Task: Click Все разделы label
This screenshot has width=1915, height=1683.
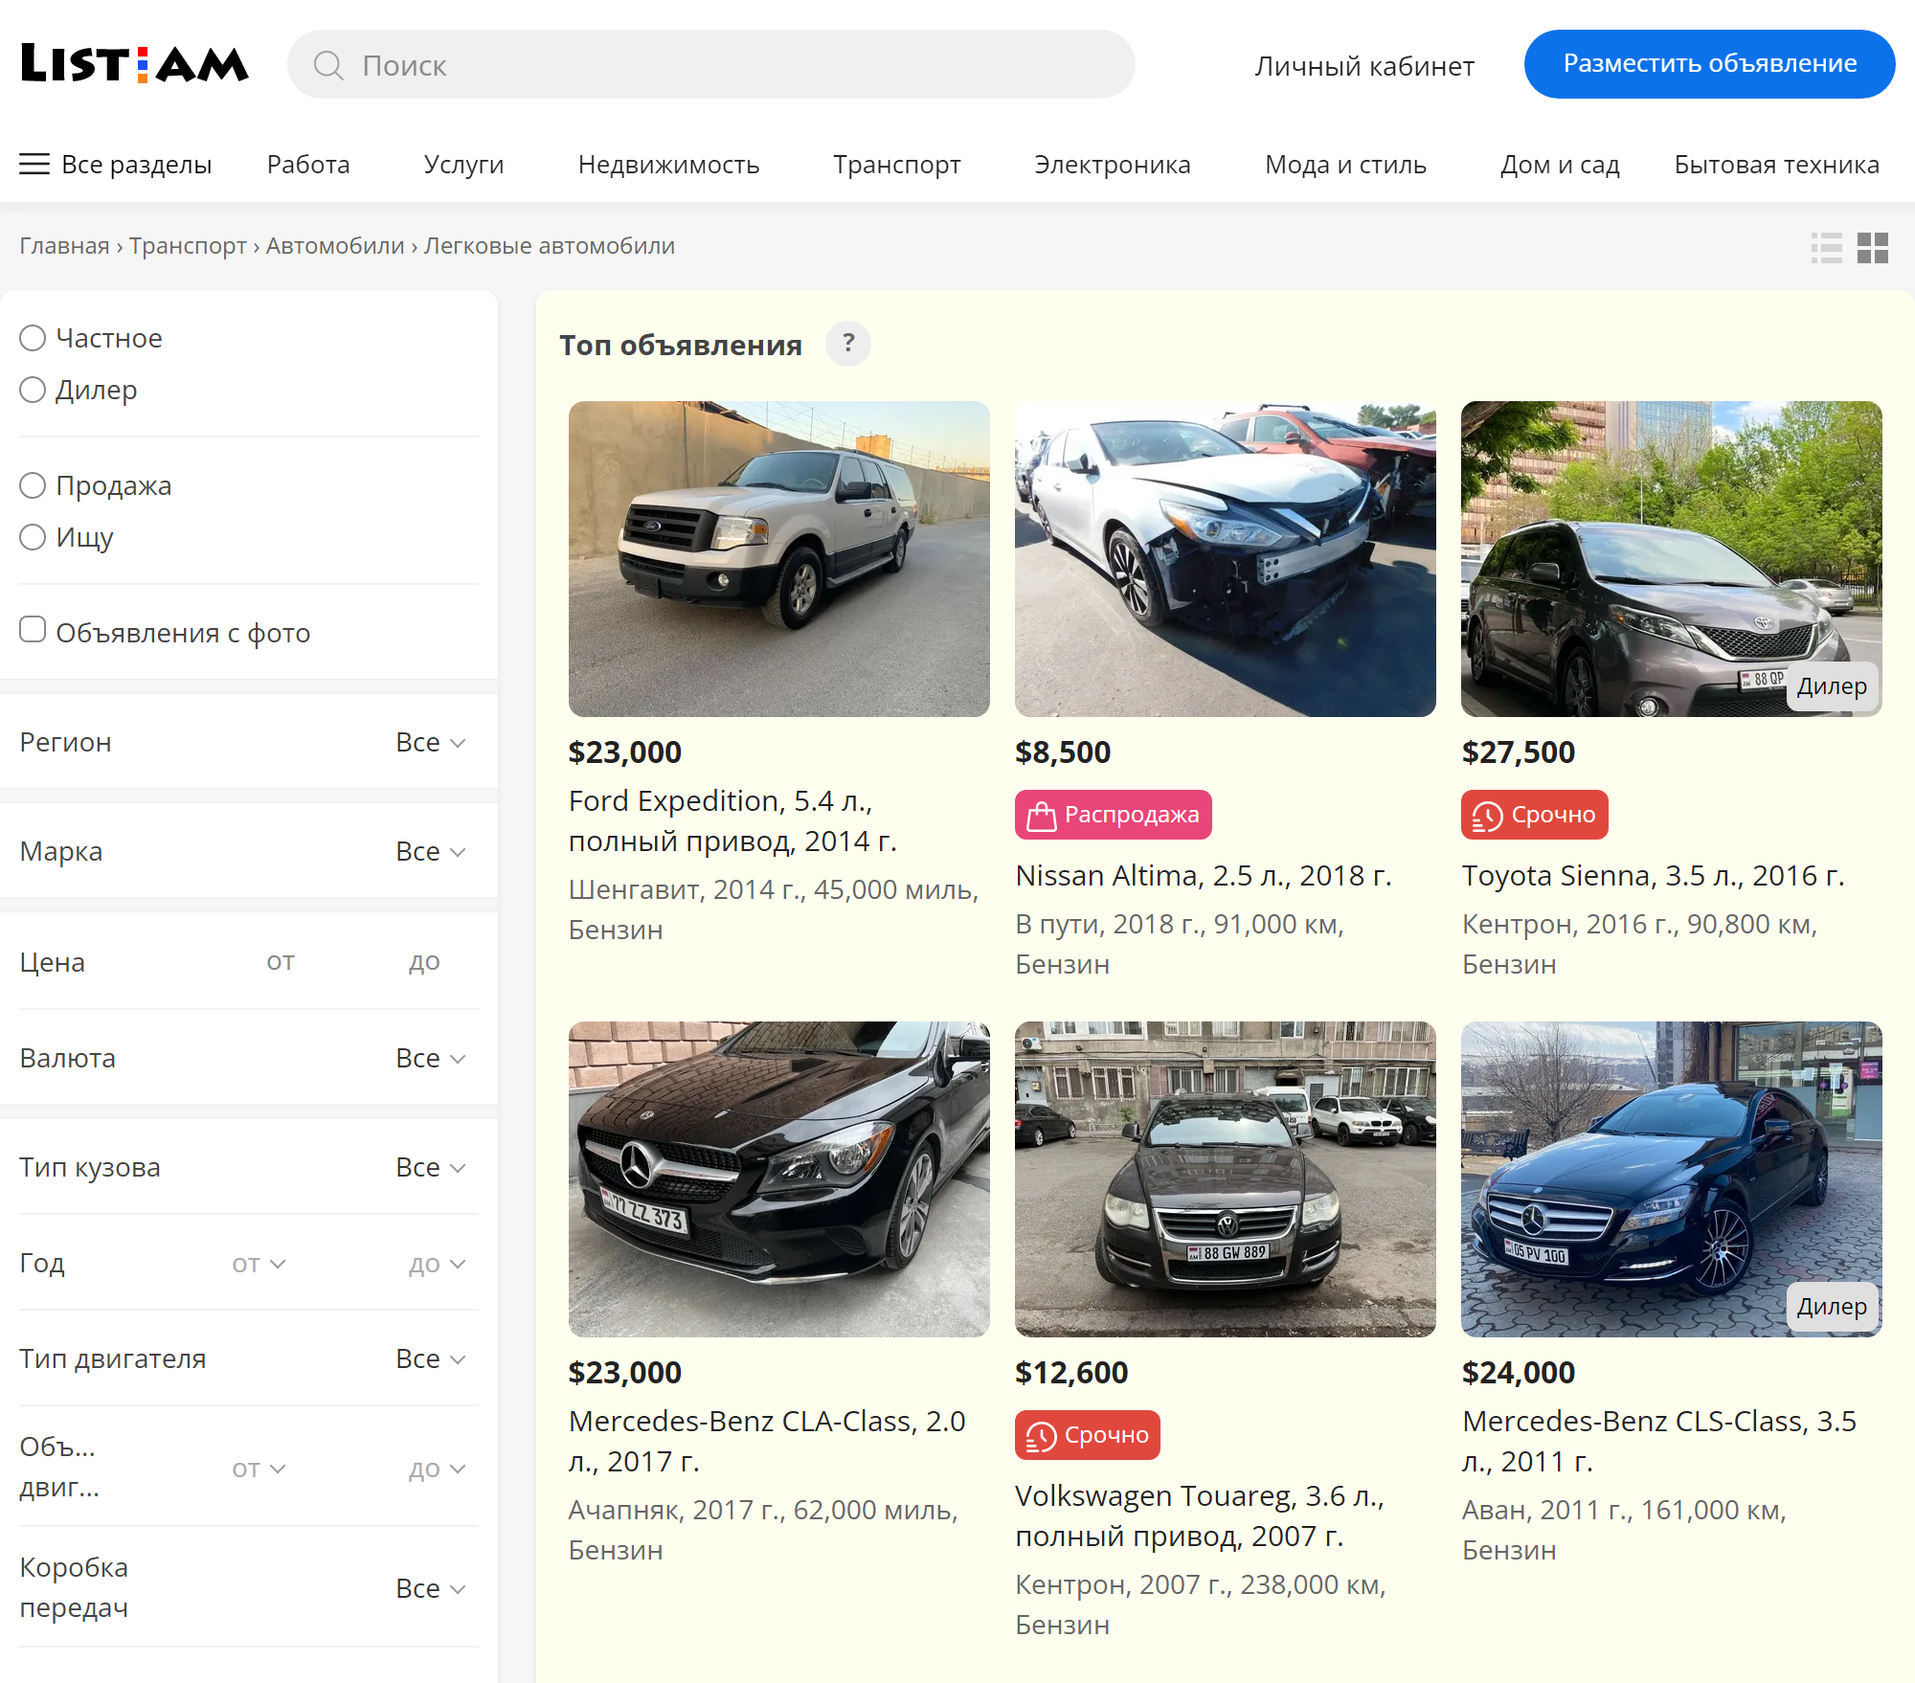Action: click(136, 165)
